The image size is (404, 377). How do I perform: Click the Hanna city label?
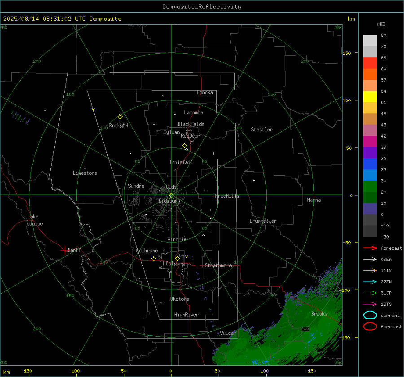(x=314, y=200)
